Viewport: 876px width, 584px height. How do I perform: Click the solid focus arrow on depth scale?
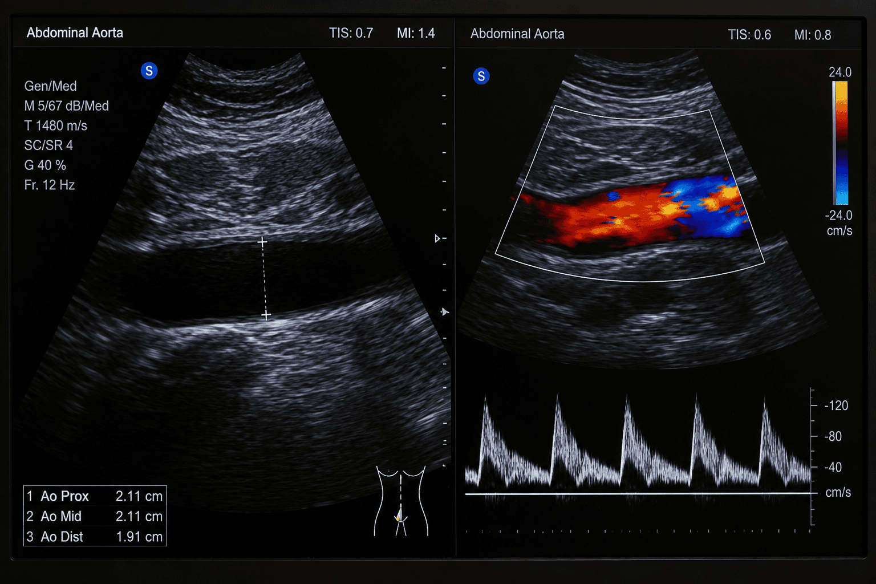point(445,311)
